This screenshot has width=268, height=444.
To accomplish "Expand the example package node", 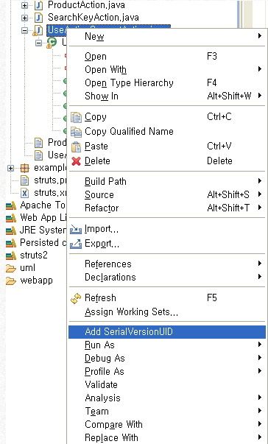I will click(10, 168).
